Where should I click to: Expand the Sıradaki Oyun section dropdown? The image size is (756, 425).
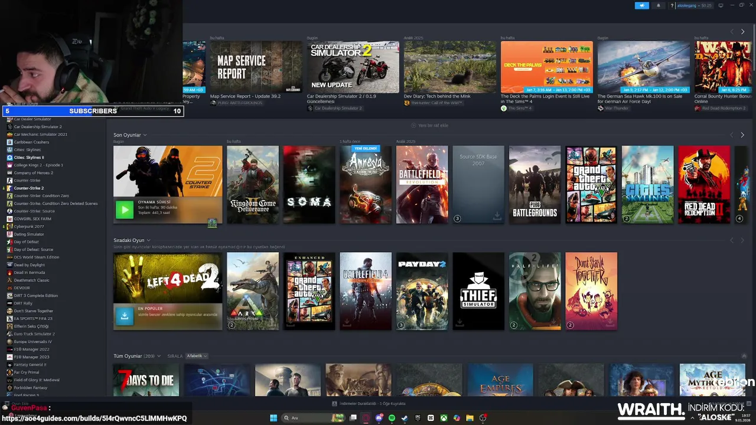(x=148, y=240)
